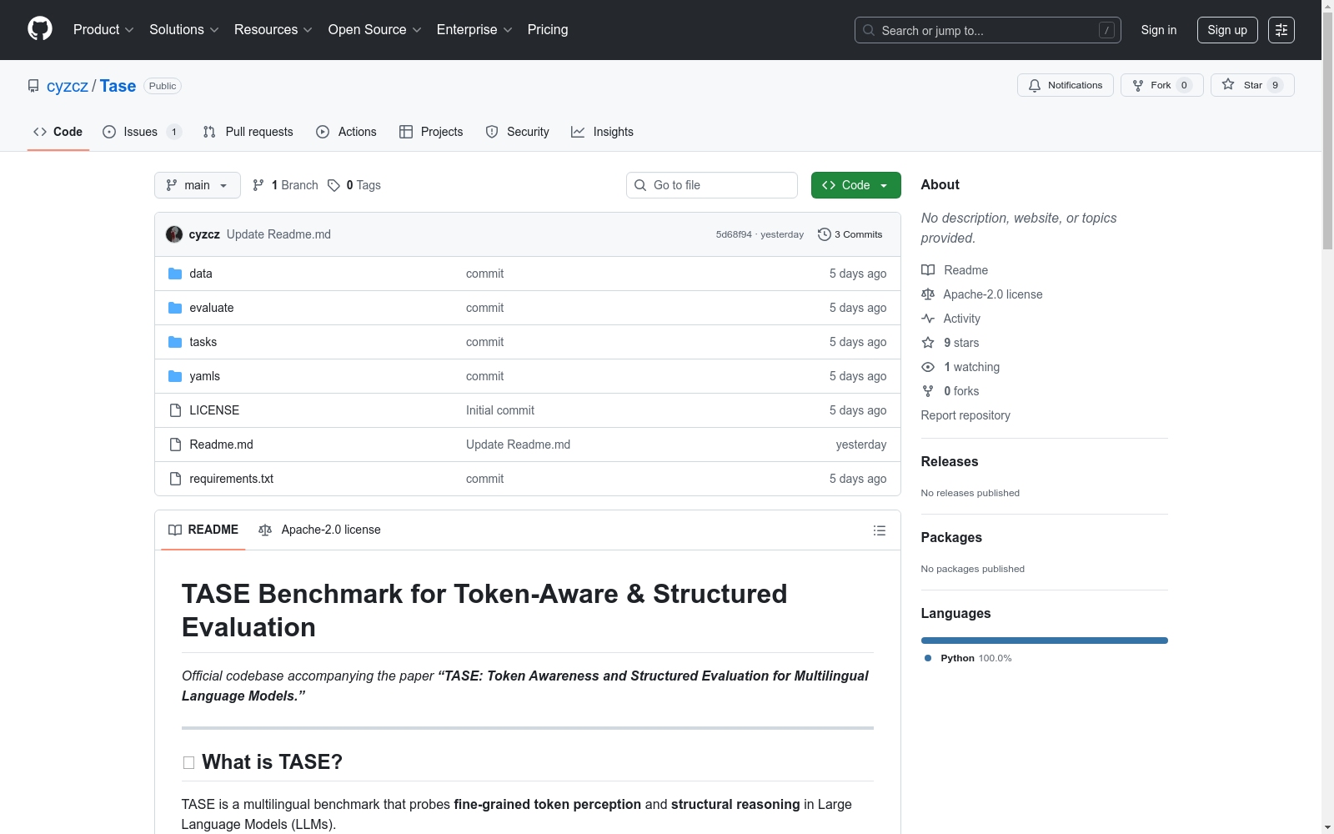Viewport: 1334px width, 834px height.
Task: Focus the Go to file input
Action: (712, 185)
